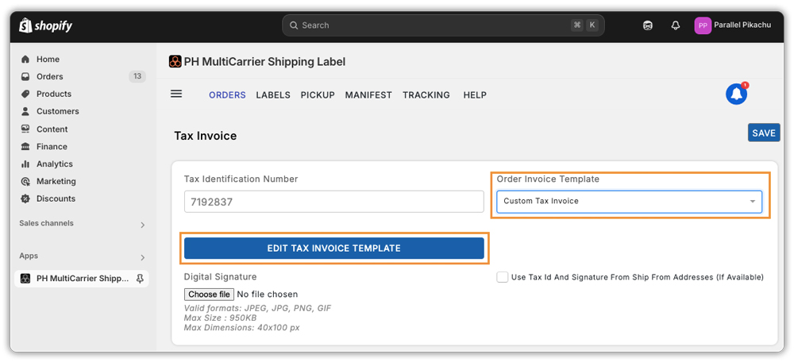Image resolution: width=794 pixels, height=362 pixels.
Task: Click the Products tag icon
Action: pos(25,94)
